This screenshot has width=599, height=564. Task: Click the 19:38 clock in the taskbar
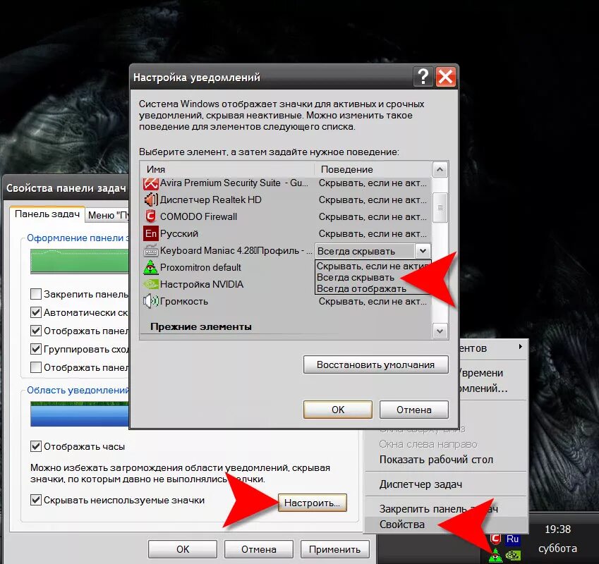[x=557, y=529]
